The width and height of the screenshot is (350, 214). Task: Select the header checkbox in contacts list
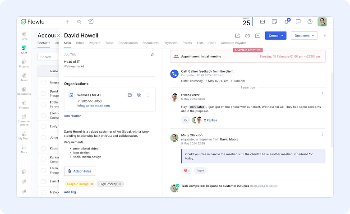pos(43,71)
